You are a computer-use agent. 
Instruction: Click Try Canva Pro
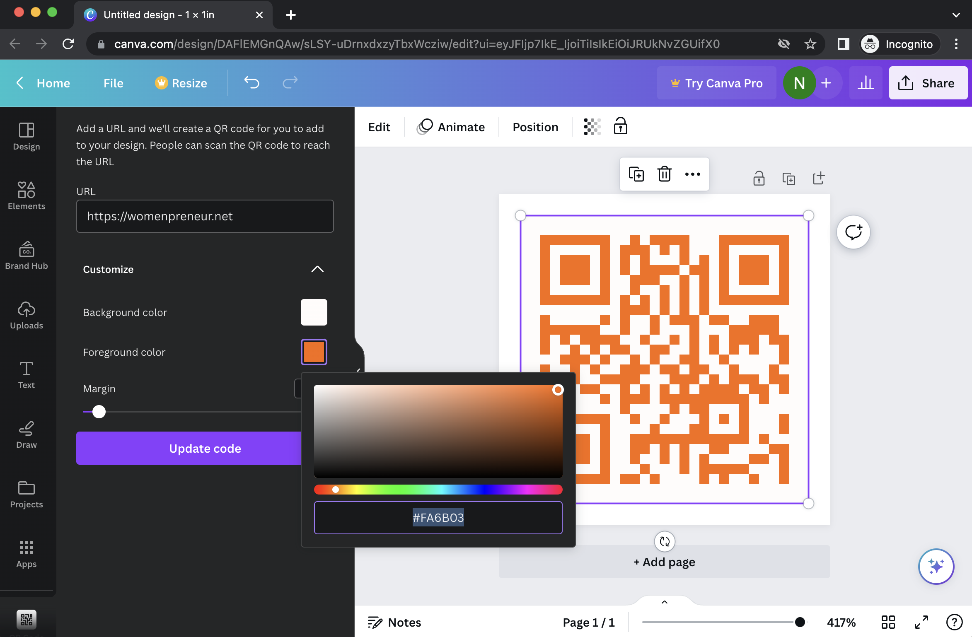point(717,83)
